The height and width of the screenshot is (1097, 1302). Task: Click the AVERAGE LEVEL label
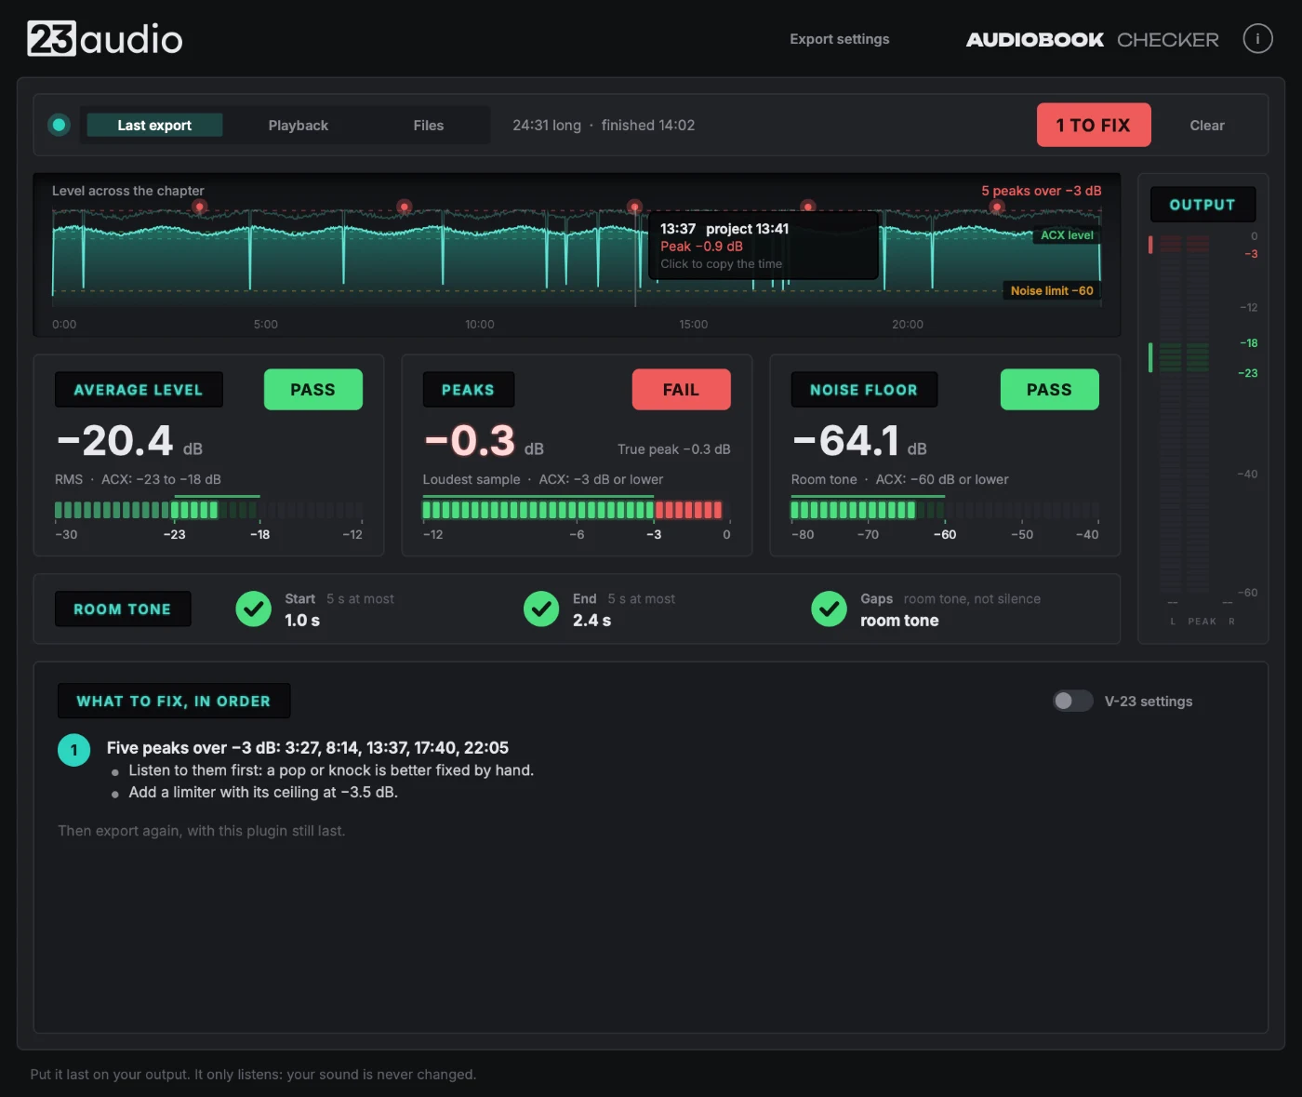[x=139, y=390]
